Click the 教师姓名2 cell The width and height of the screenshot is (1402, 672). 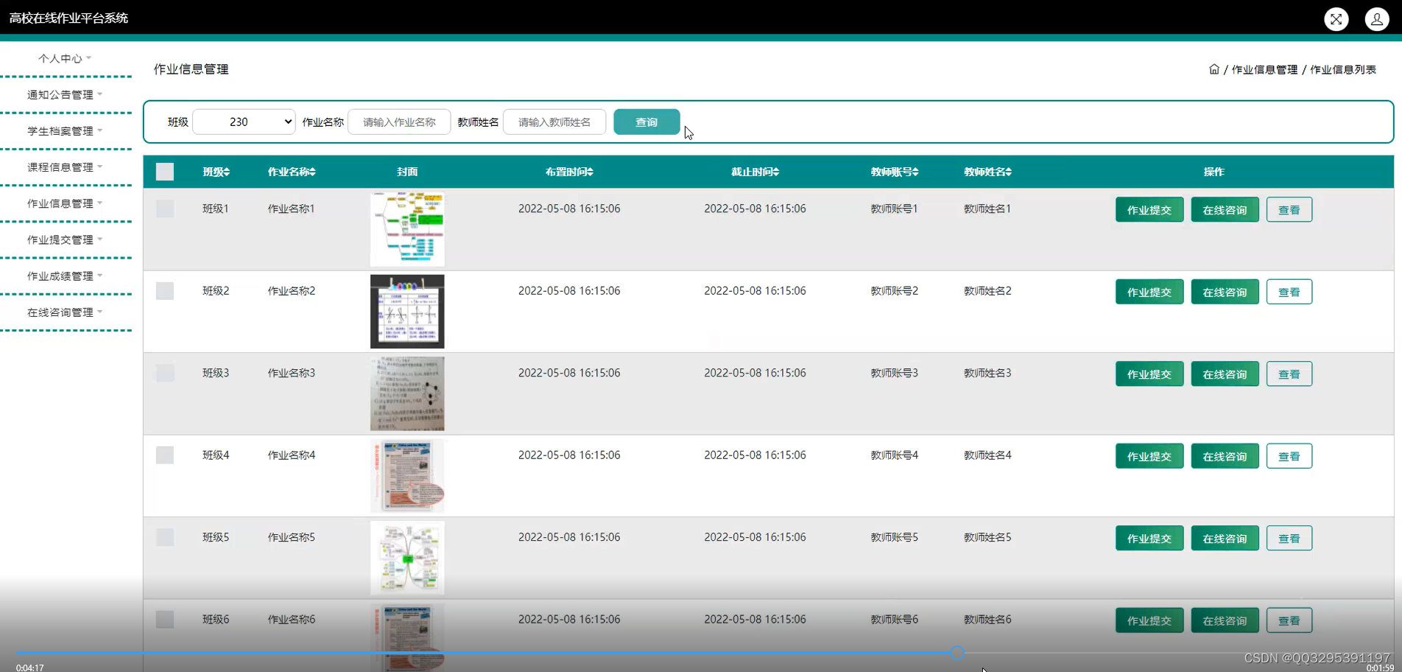(x=987, y=291)
